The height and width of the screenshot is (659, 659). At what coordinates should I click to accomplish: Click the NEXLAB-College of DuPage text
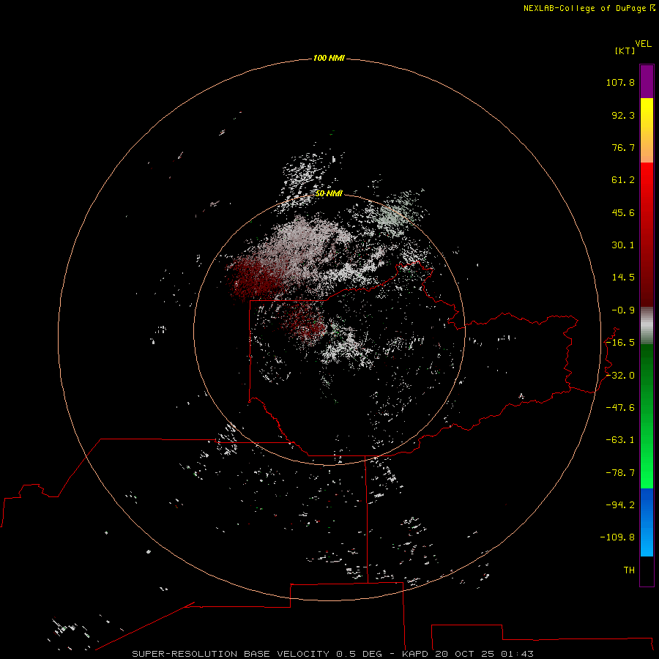click(584, 8)
